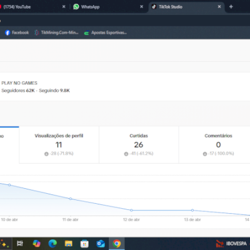Open File Explorer from the taskbar
250x250 pixels.
68,243
